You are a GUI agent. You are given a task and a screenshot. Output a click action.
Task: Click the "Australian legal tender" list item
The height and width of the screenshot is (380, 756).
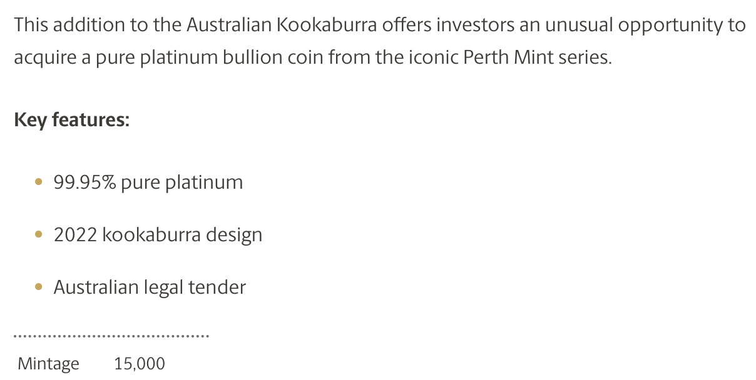150,287
